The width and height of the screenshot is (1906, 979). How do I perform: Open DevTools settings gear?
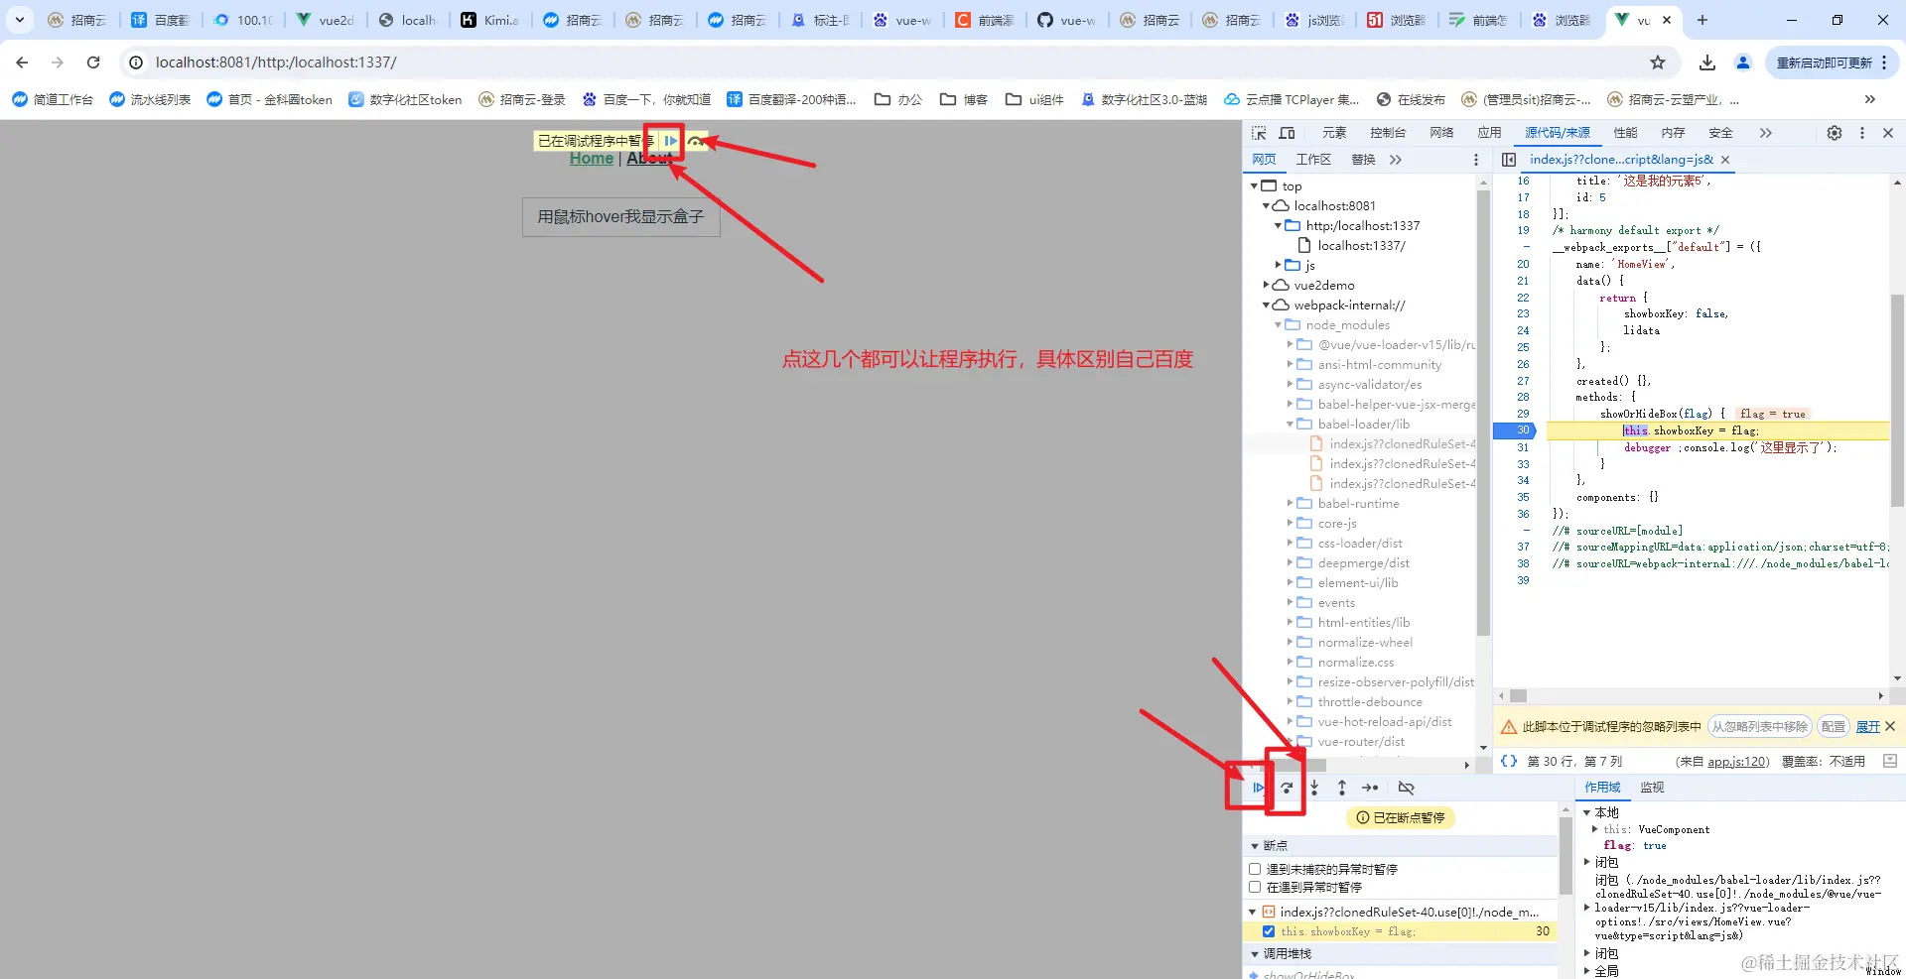pyautogui.click(x=1835, y=133)
